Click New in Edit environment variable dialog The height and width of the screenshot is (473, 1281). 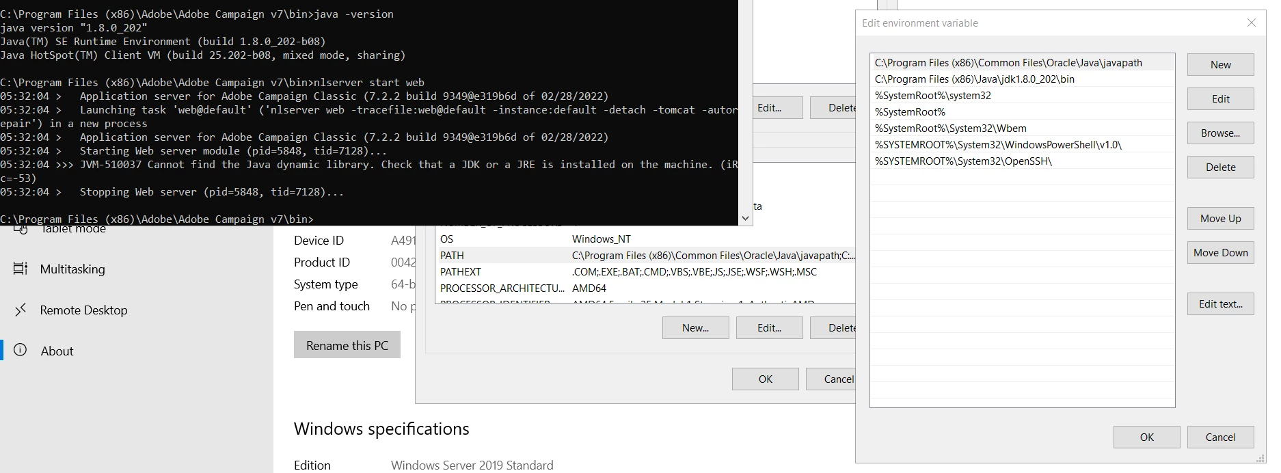[x=1220, y=65]
